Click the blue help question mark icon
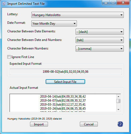Viewport: 131px width, 134px height. tap(120, 124)
